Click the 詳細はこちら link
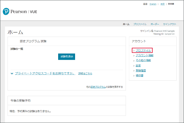The height and width of the screenshot is (123, 184). 85,74
